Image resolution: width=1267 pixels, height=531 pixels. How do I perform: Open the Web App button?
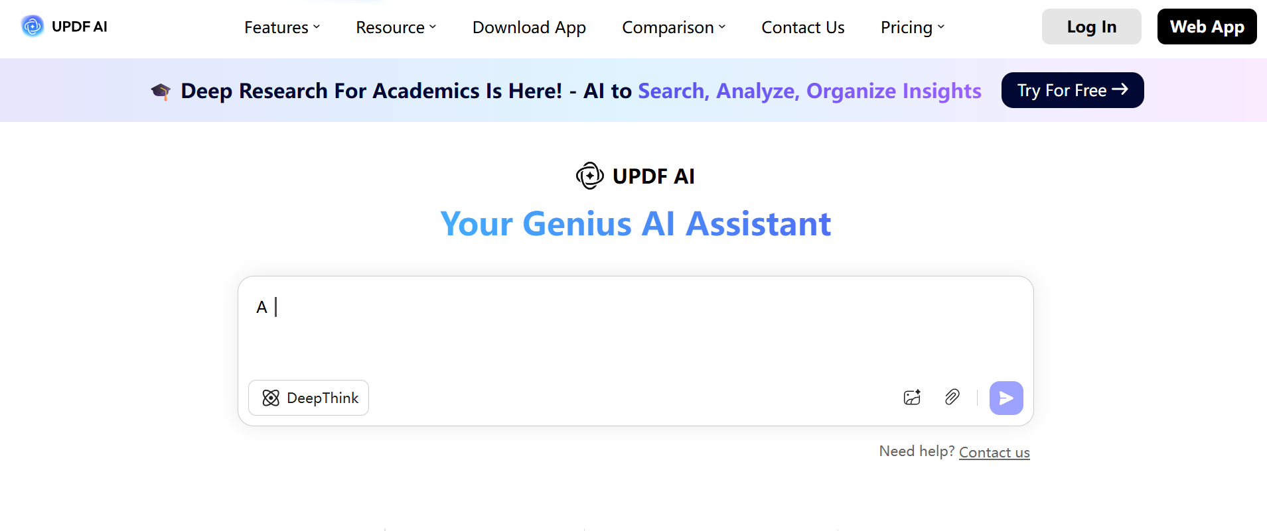[x=1207, y=27]
